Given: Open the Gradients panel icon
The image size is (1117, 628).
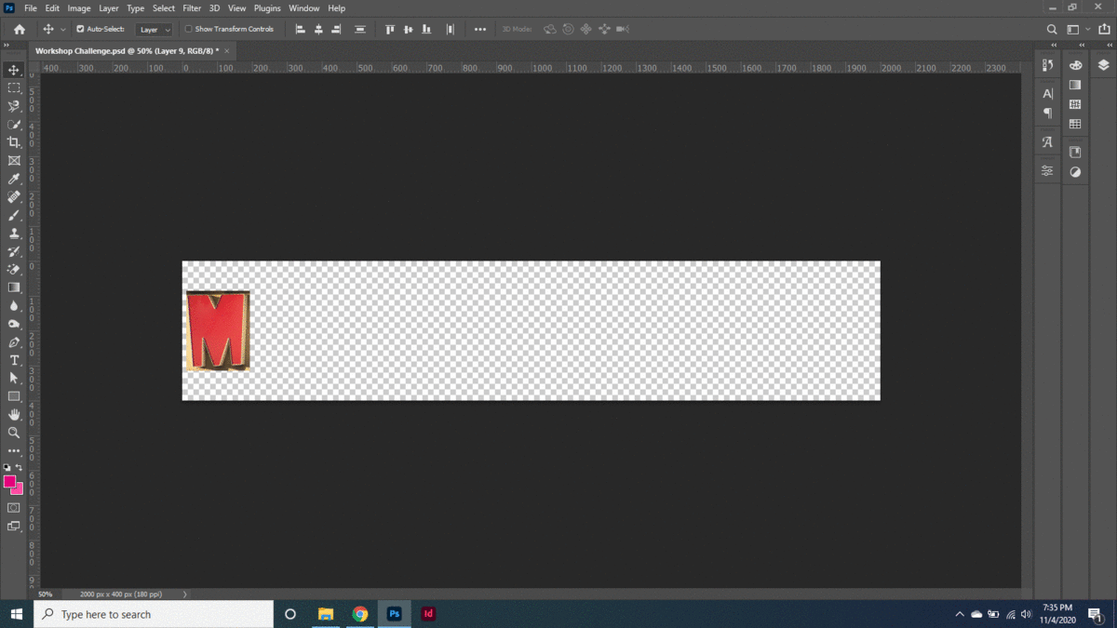Looking at the screenshot, I should 1075,85.
